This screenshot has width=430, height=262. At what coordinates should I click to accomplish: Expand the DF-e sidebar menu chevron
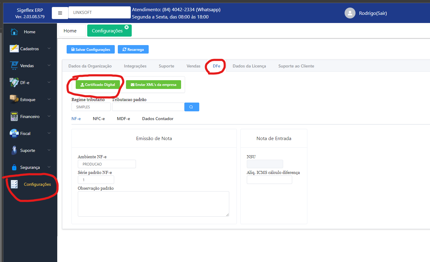click(x=49, y=82)
